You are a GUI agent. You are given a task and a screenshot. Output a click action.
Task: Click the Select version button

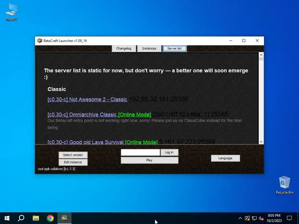73,155
